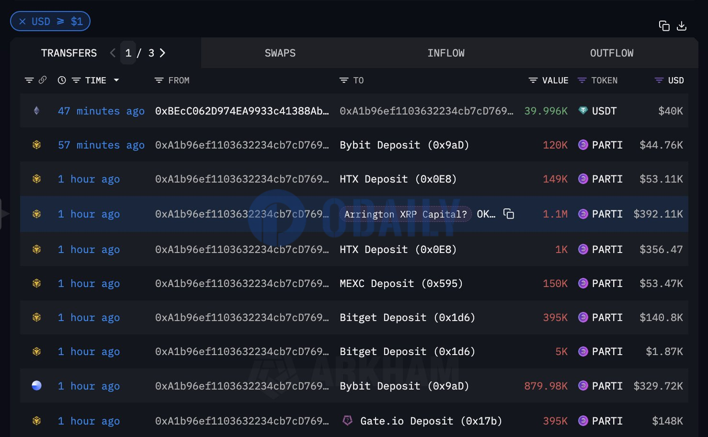Screen dimensions: 708x437
Task: Toggle the VALUE column filter
Action: point(533,80)
